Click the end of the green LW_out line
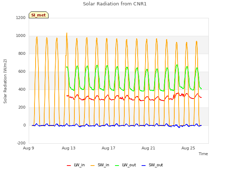The width and height of the screenshot is (230, 172). coord(201,89)
